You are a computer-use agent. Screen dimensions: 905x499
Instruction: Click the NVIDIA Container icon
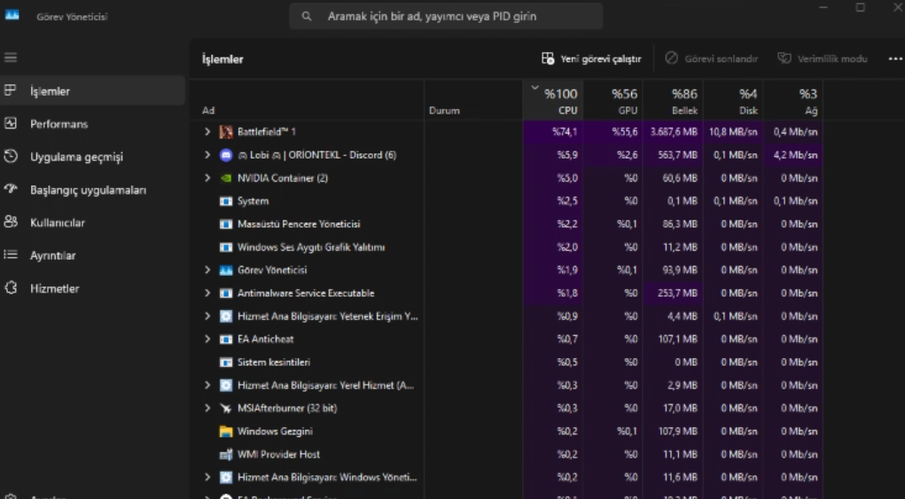pyautogui.click(x=226, y=178)
